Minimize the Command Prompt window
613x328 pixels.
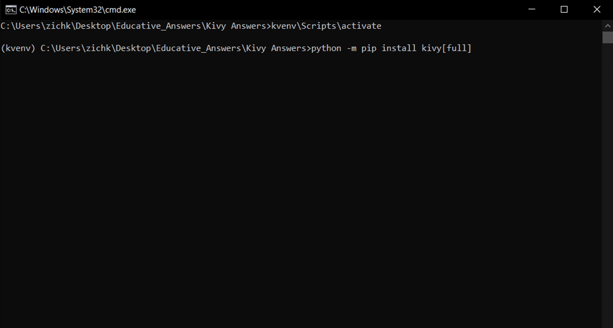(x=532, y=10)
